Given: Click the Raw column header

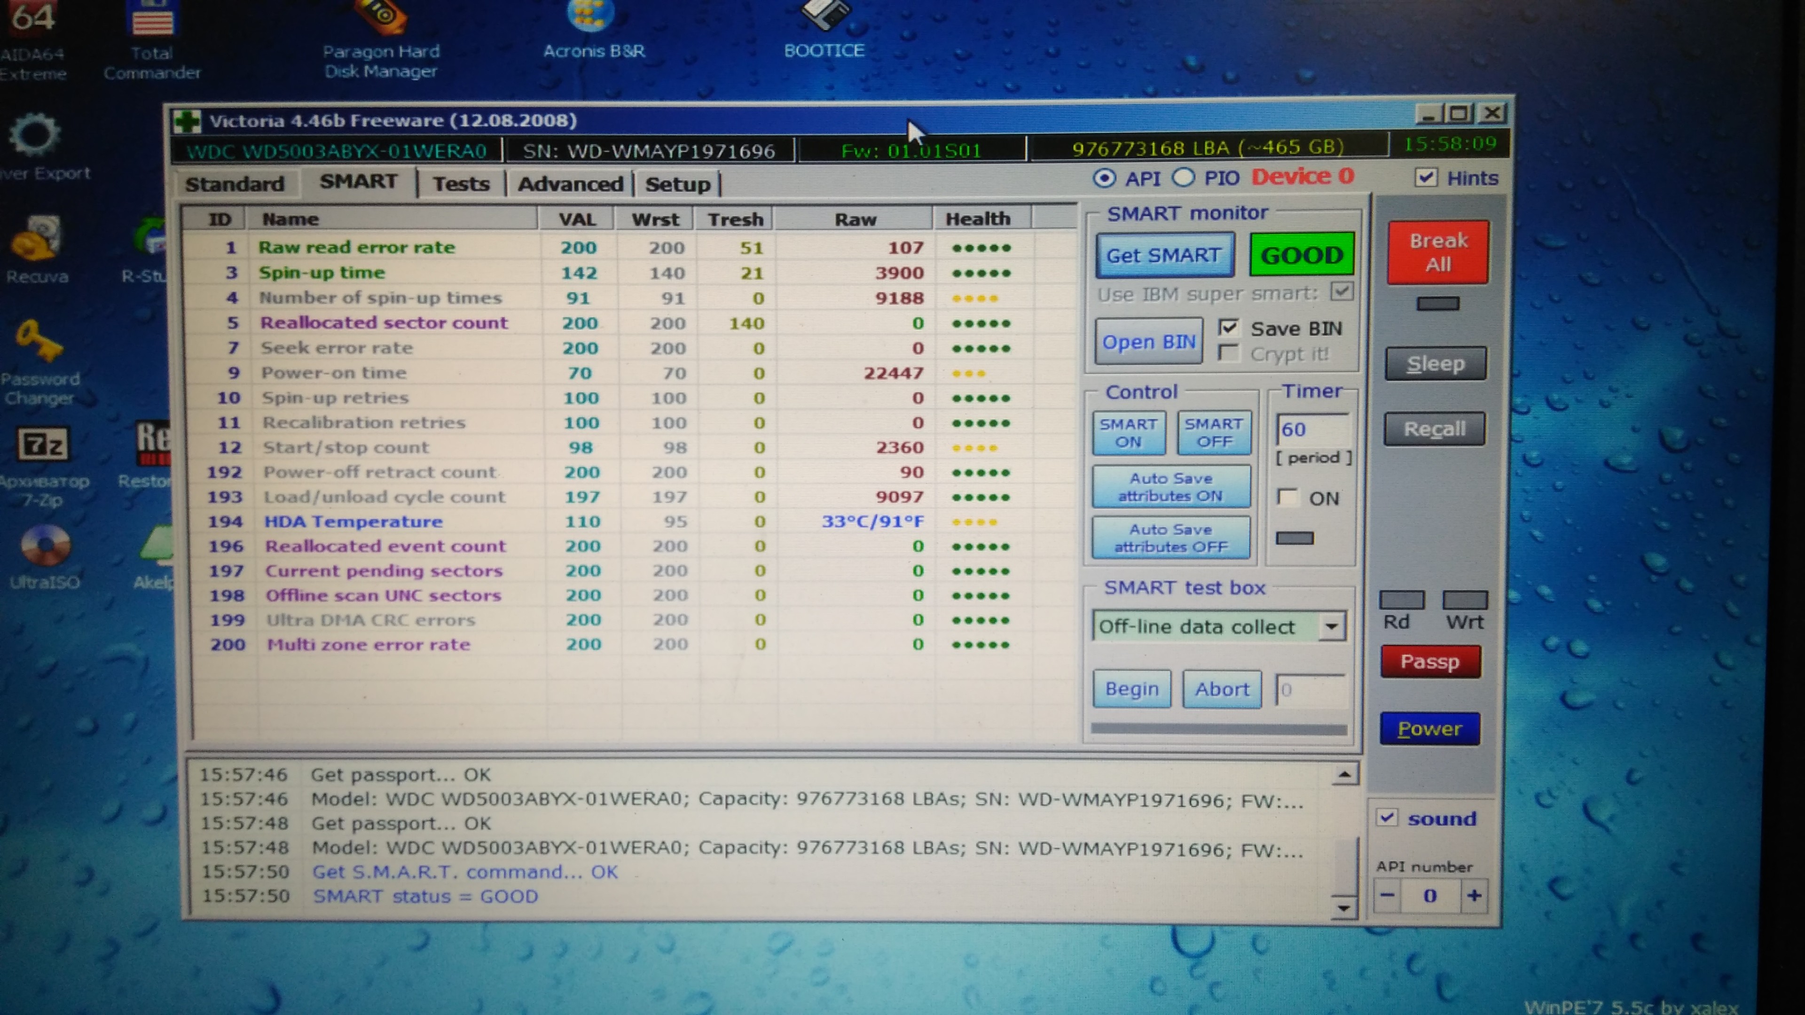Looking at the screenshot, I should [854, 219].
